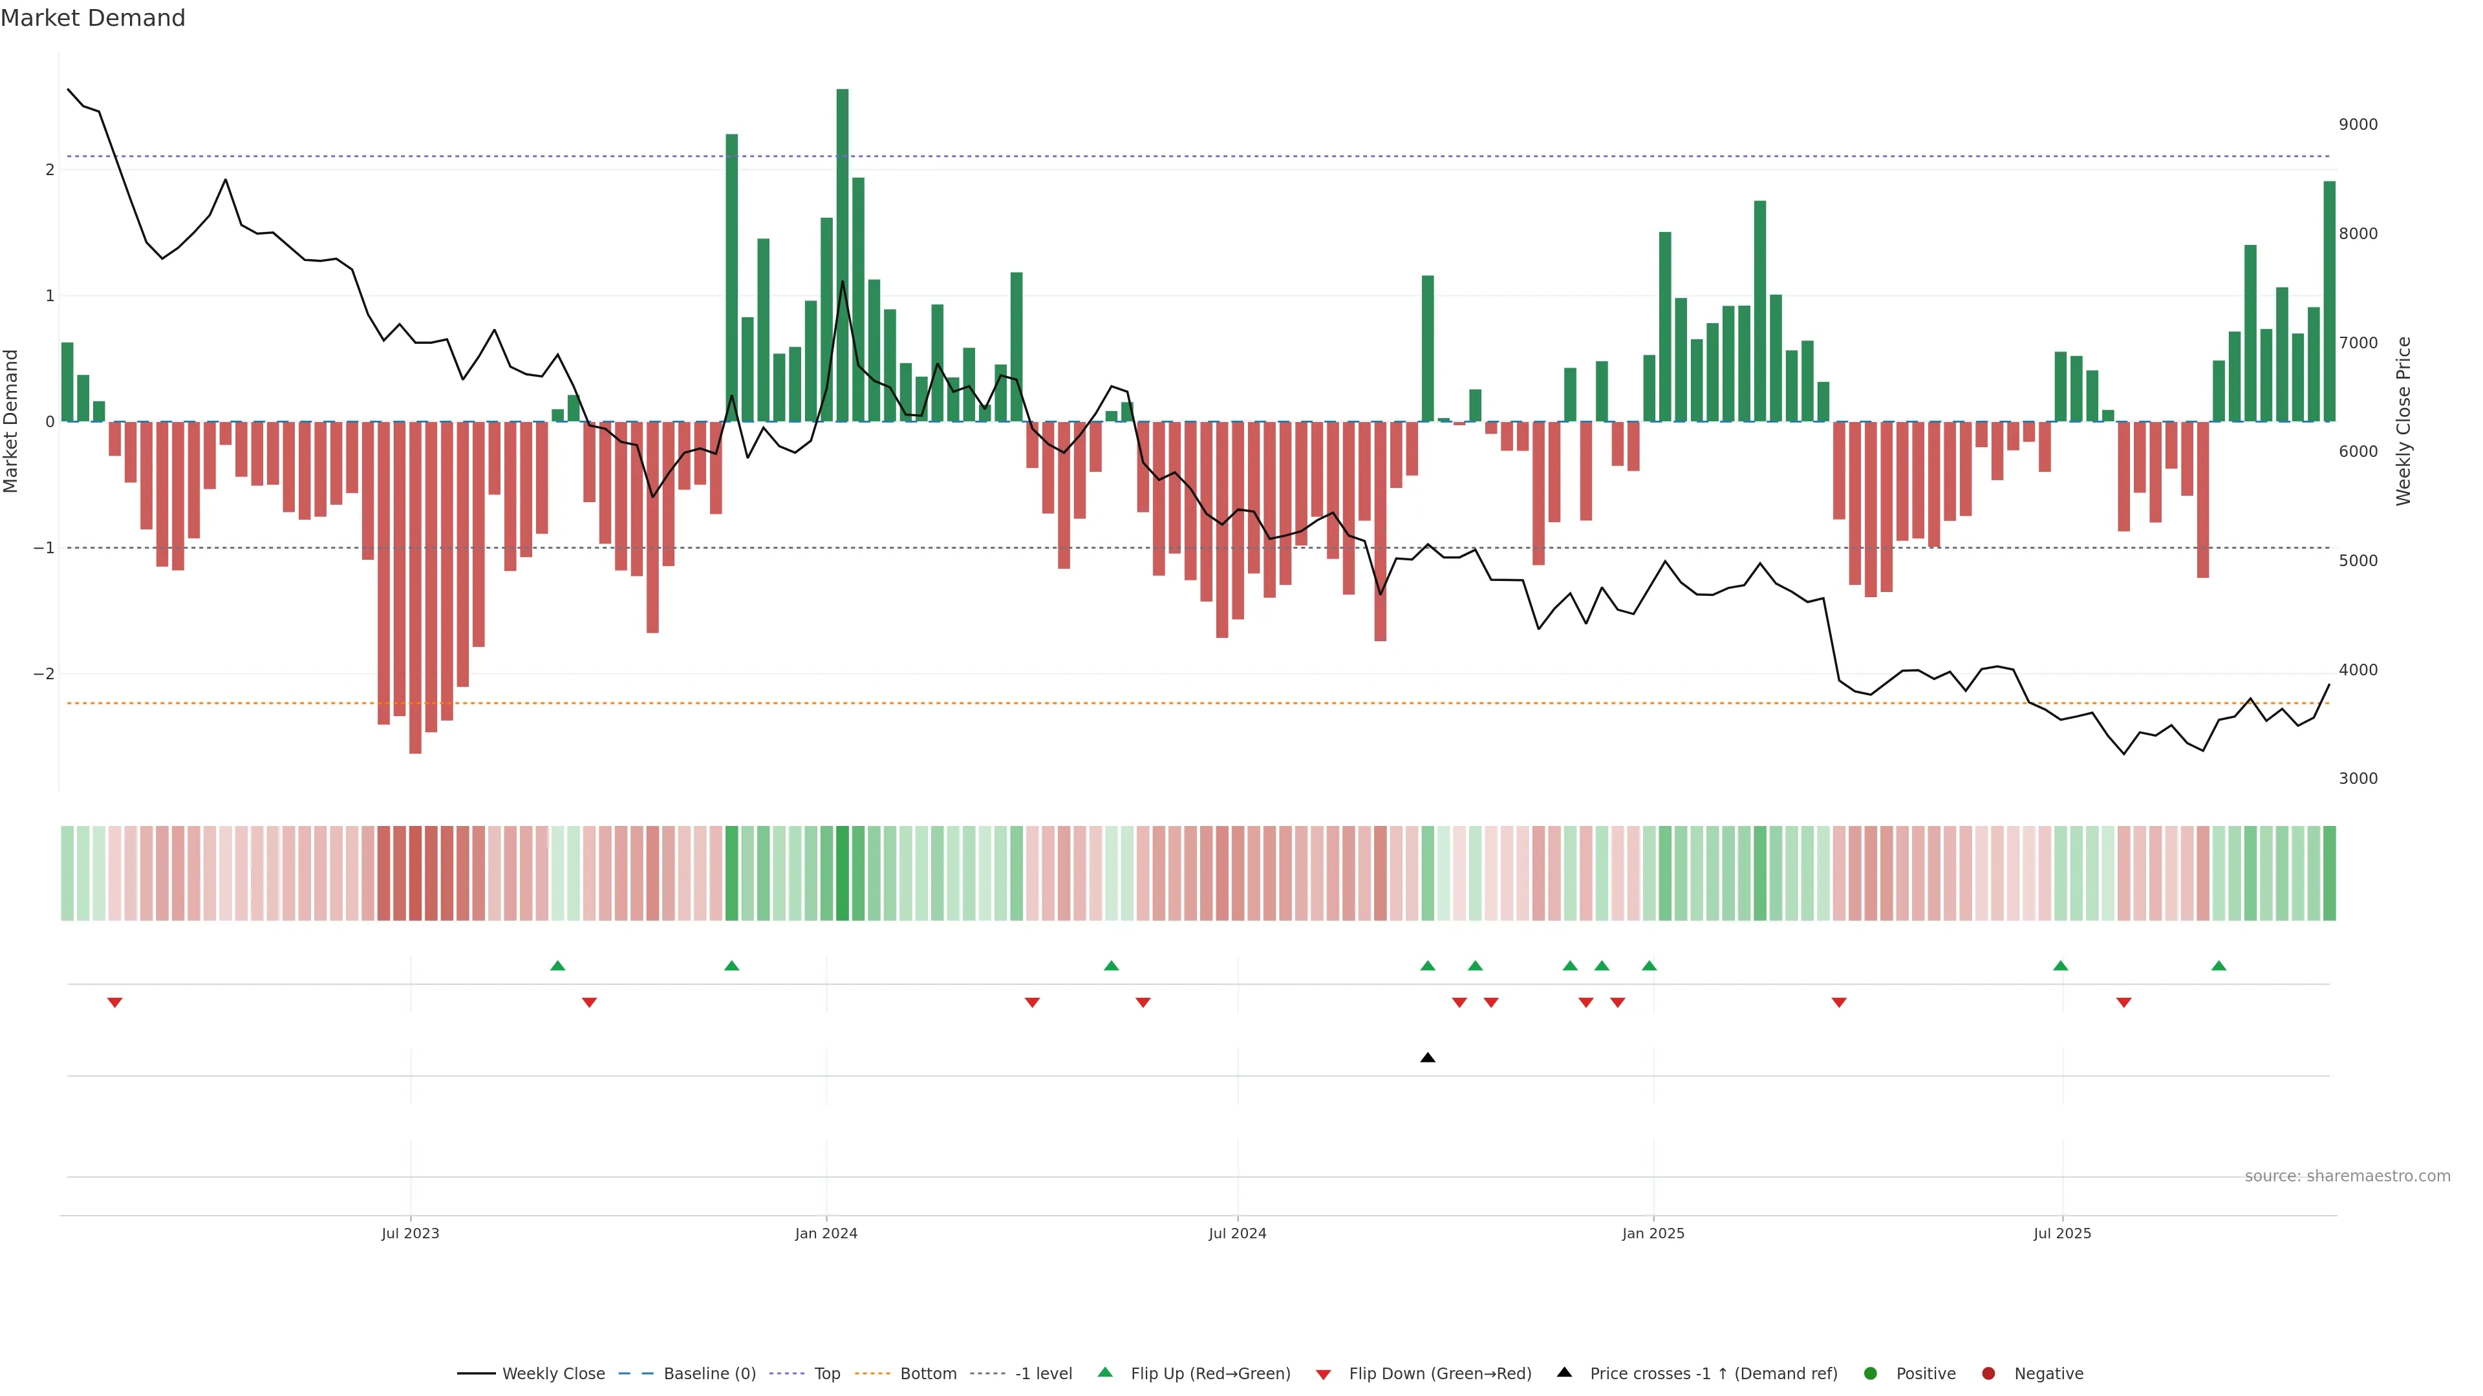2483x1396 pixels.
Task: Click black Price crosses -1 legend triangle
Action: point(1564,1372)
